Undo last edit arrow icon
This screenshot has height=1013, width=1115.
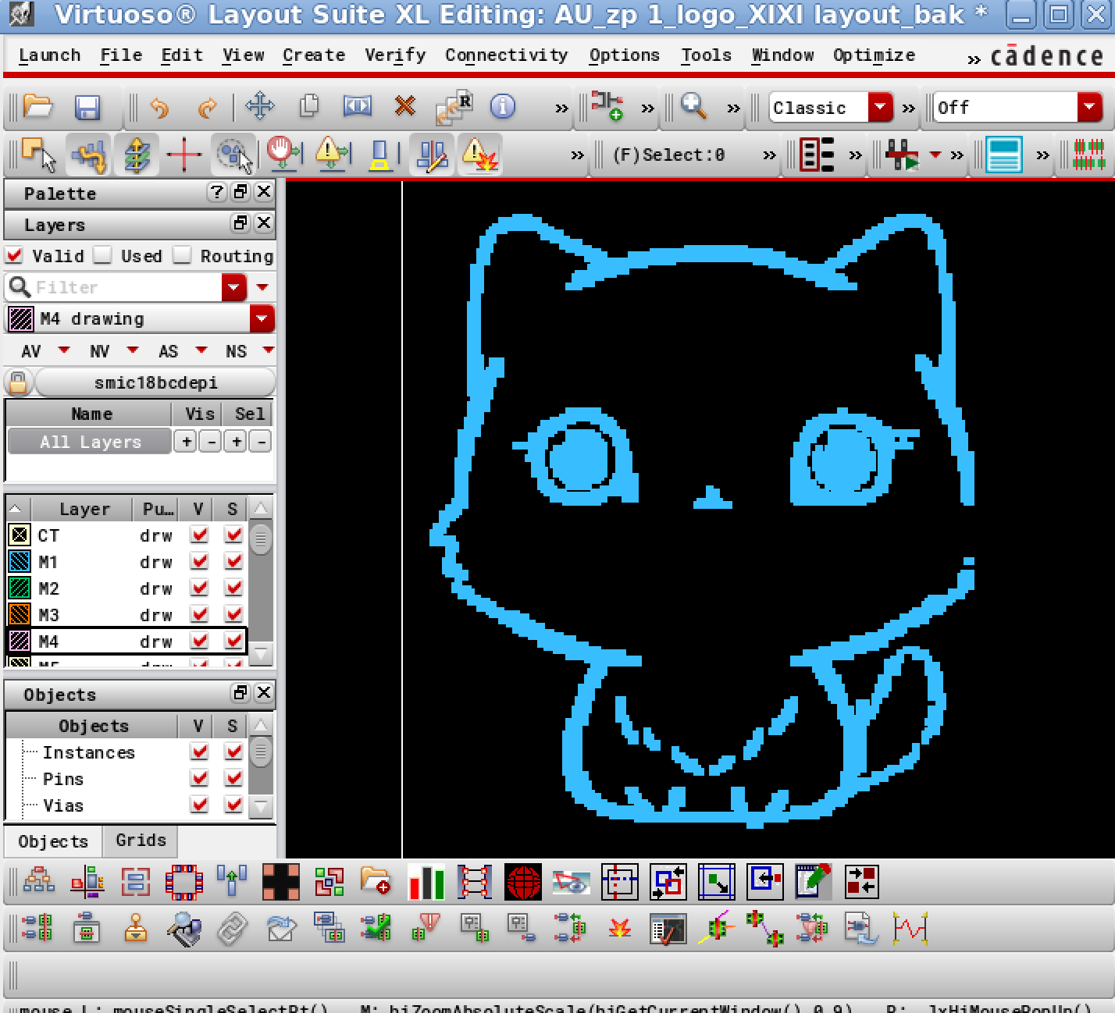click(x=159, y=107)
